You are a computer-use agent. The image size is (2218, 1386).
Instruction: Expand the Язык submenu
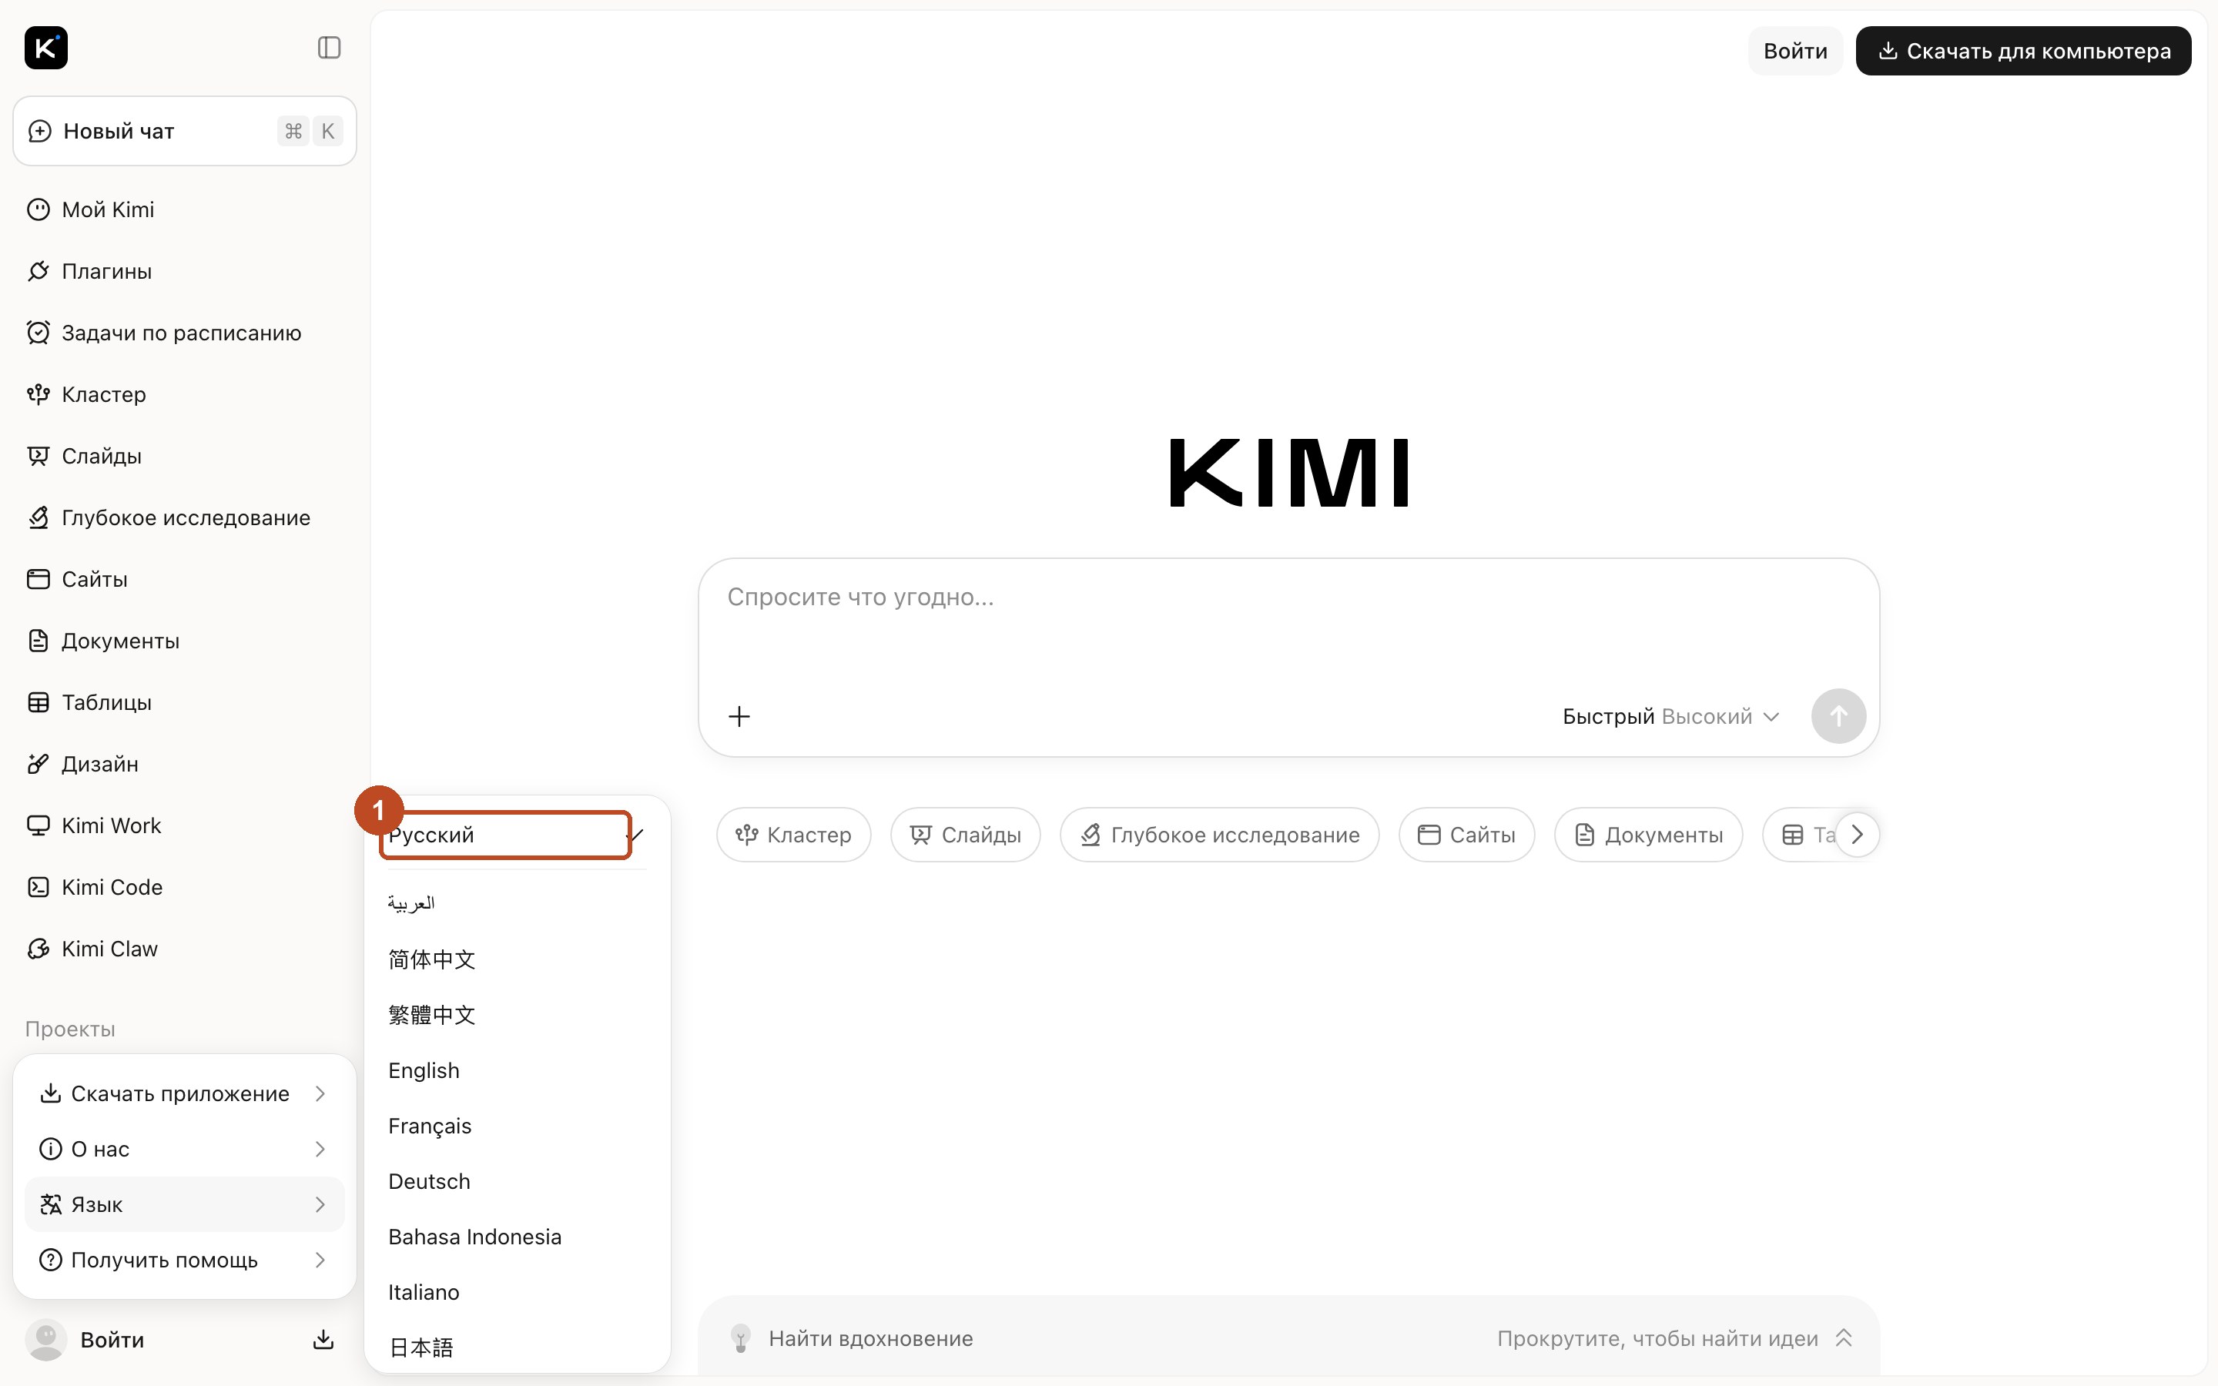pos(184,1204)
